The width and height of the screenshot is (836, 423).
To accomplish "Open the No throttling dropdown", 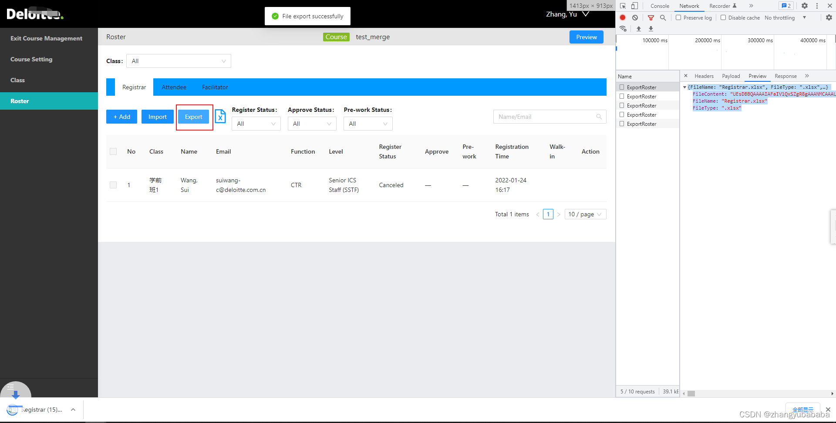I will tap(785, 18).
